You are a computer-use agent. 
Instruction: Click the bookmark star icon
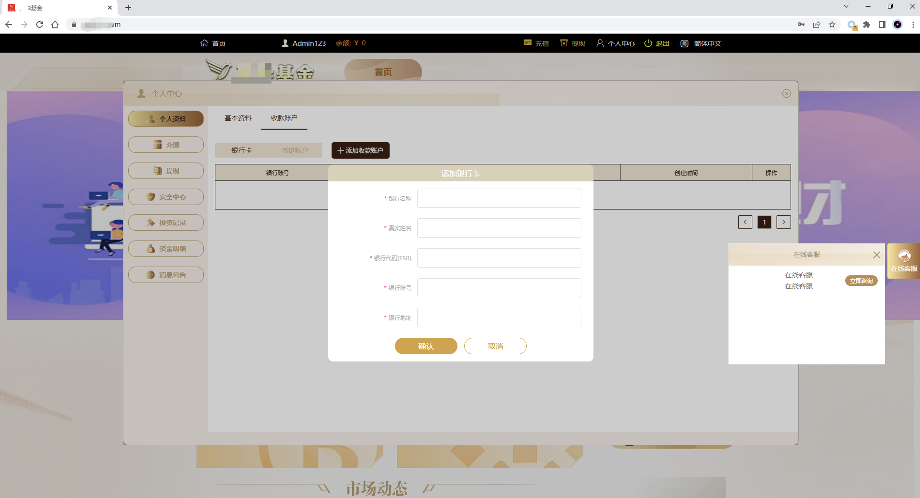832,24
